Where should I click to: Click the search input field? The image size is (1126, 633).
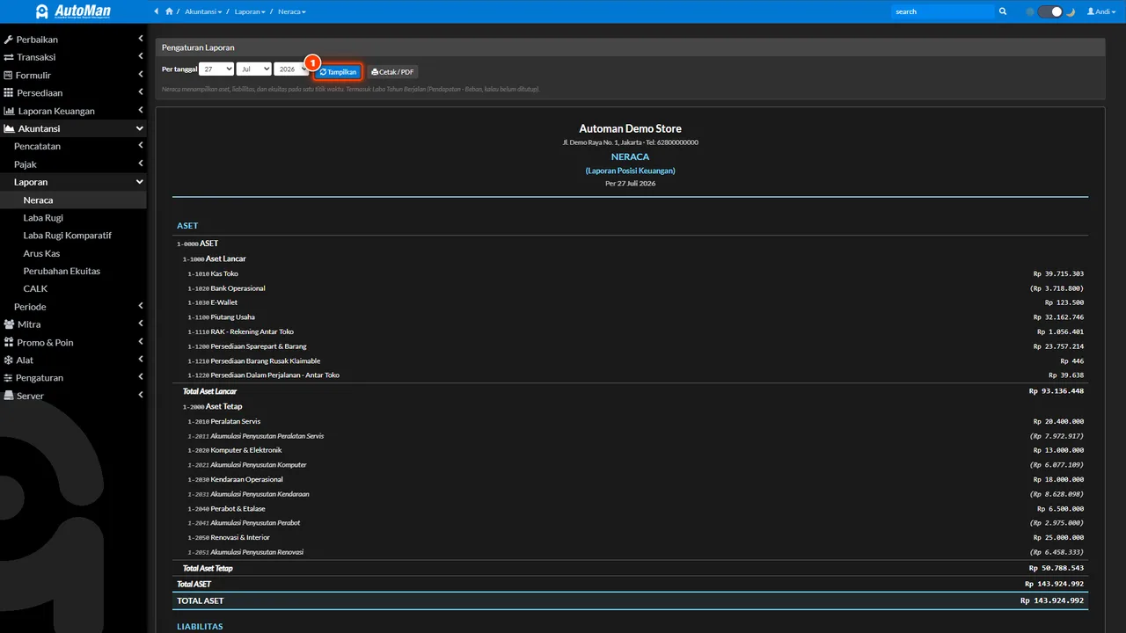tap(943, 11)
